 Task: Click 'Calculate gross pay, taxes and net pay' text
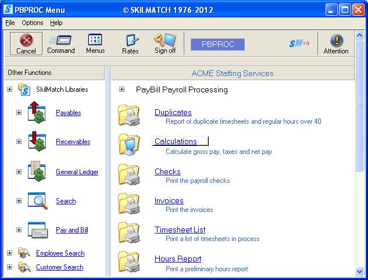pyautogui.click(x=219, y=152)
